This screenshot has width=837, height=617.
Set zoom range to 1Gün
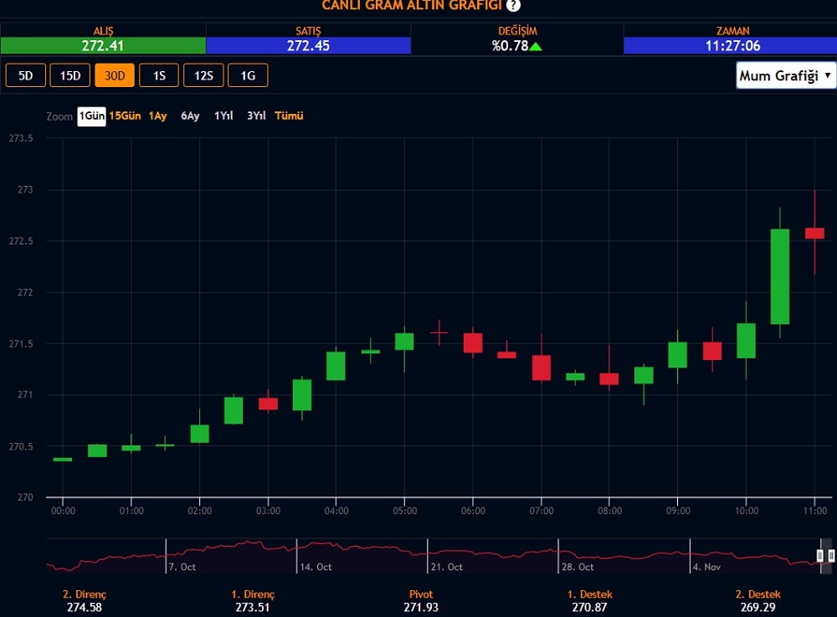tap(91, 116)
